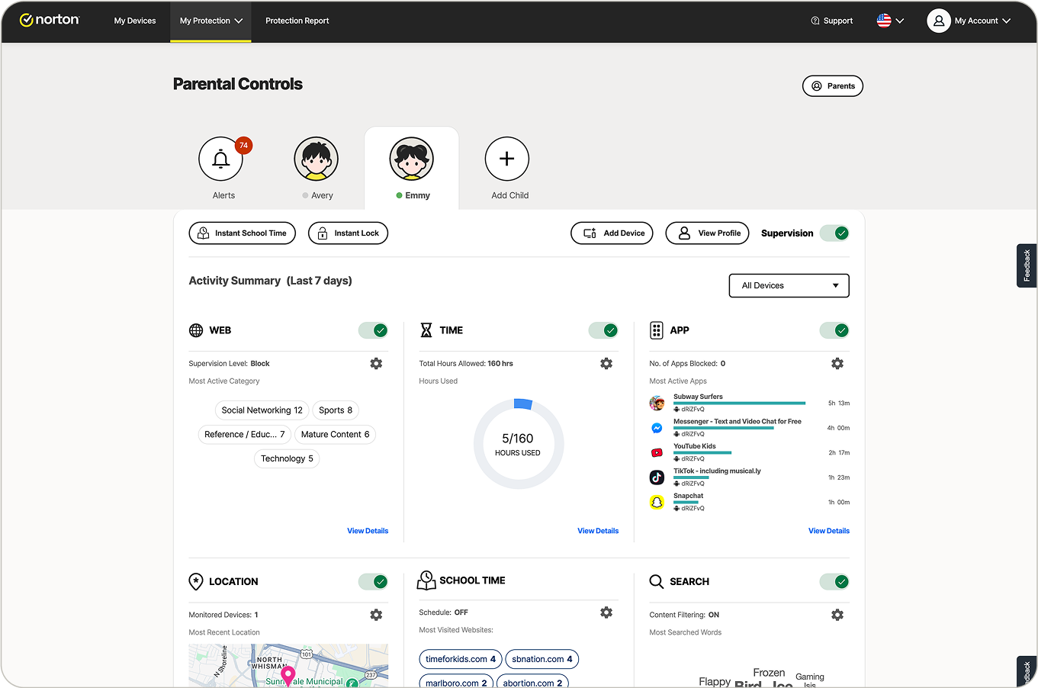Click the Reference / Educ... 7 tag
This screenshot has width=1038, height=688.
pos(244,435)
